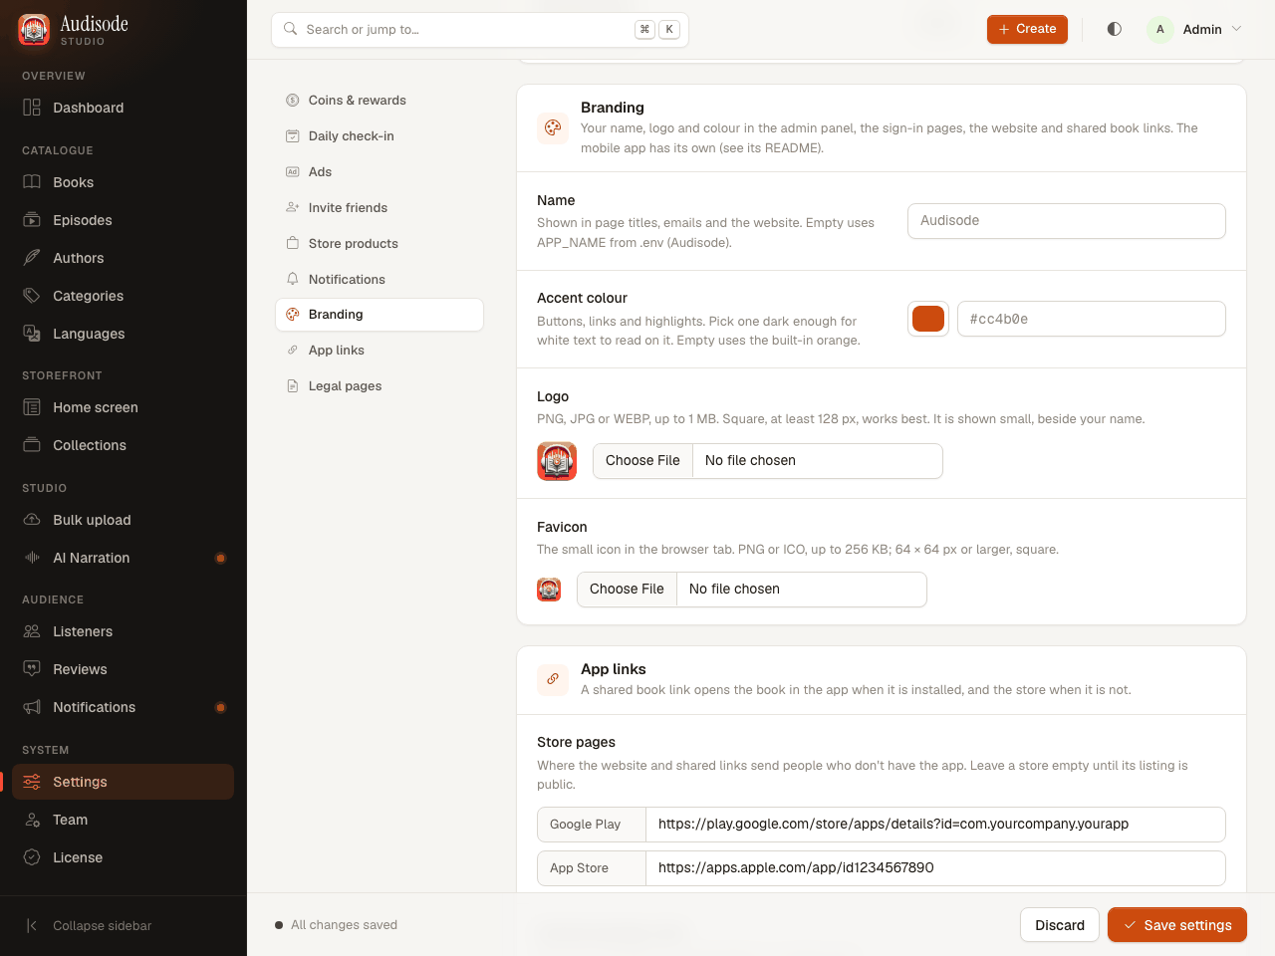
Task: Click the current logo thumbnail
Action: (557, 461)
